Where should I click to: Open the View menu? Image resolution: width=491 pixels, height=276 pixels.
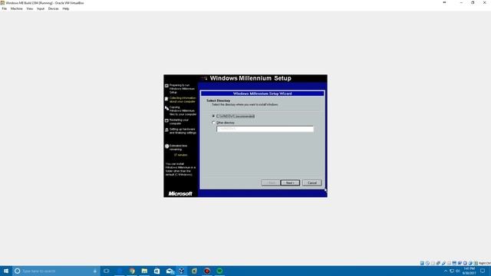(x=30, y=8)
